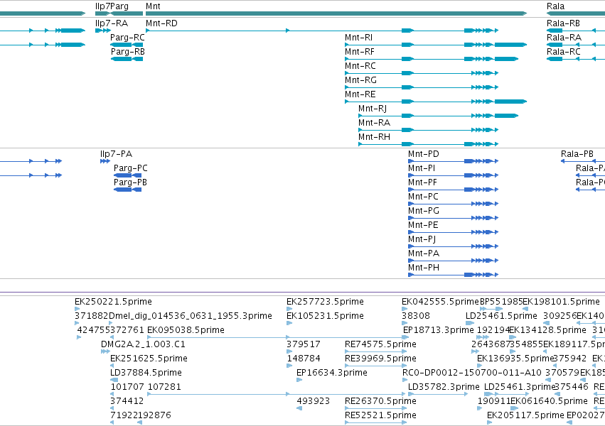Click the Mnt-RI transcript label
Screen dimensions: 605x426
coord(358,38)
